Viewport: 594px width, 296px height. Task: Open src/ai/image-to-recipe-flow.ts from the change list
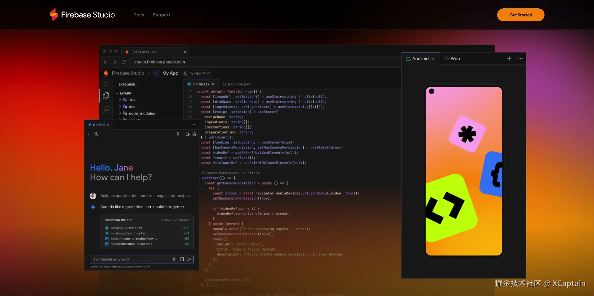pos(134,239)
